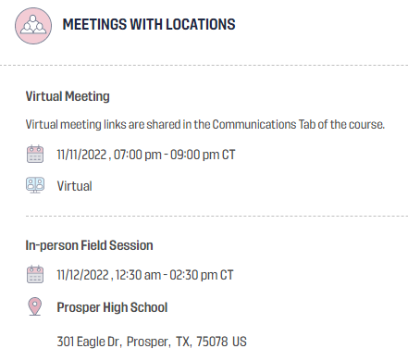Select the 07:00 pm start time

(x=138, y=155)
